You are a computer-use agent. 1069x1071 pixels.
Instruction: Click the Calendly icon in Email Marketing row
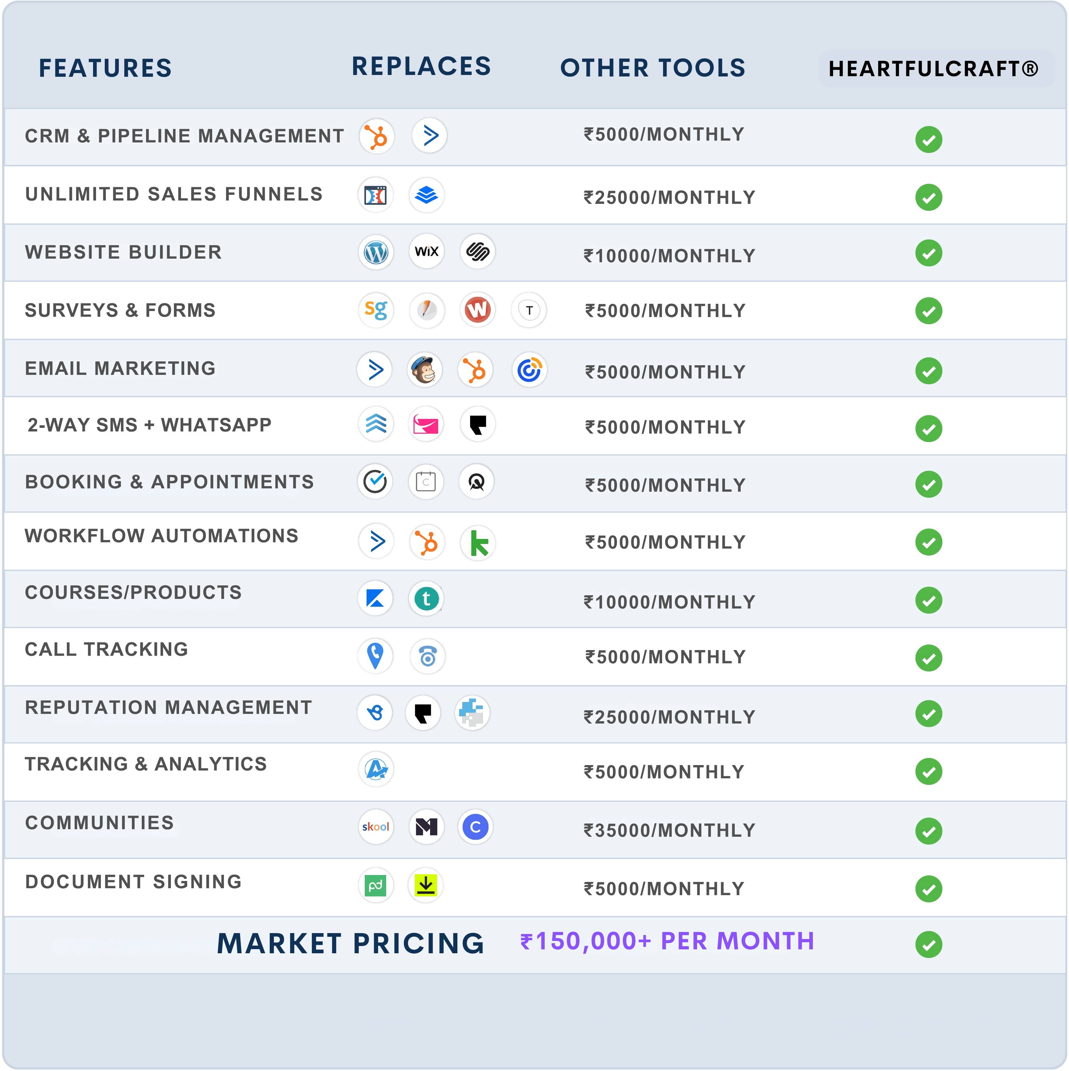(529, 370)
